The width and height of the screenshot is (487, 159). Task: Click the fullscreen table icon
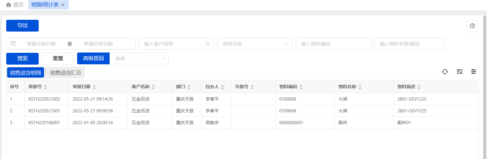(460, 72)
